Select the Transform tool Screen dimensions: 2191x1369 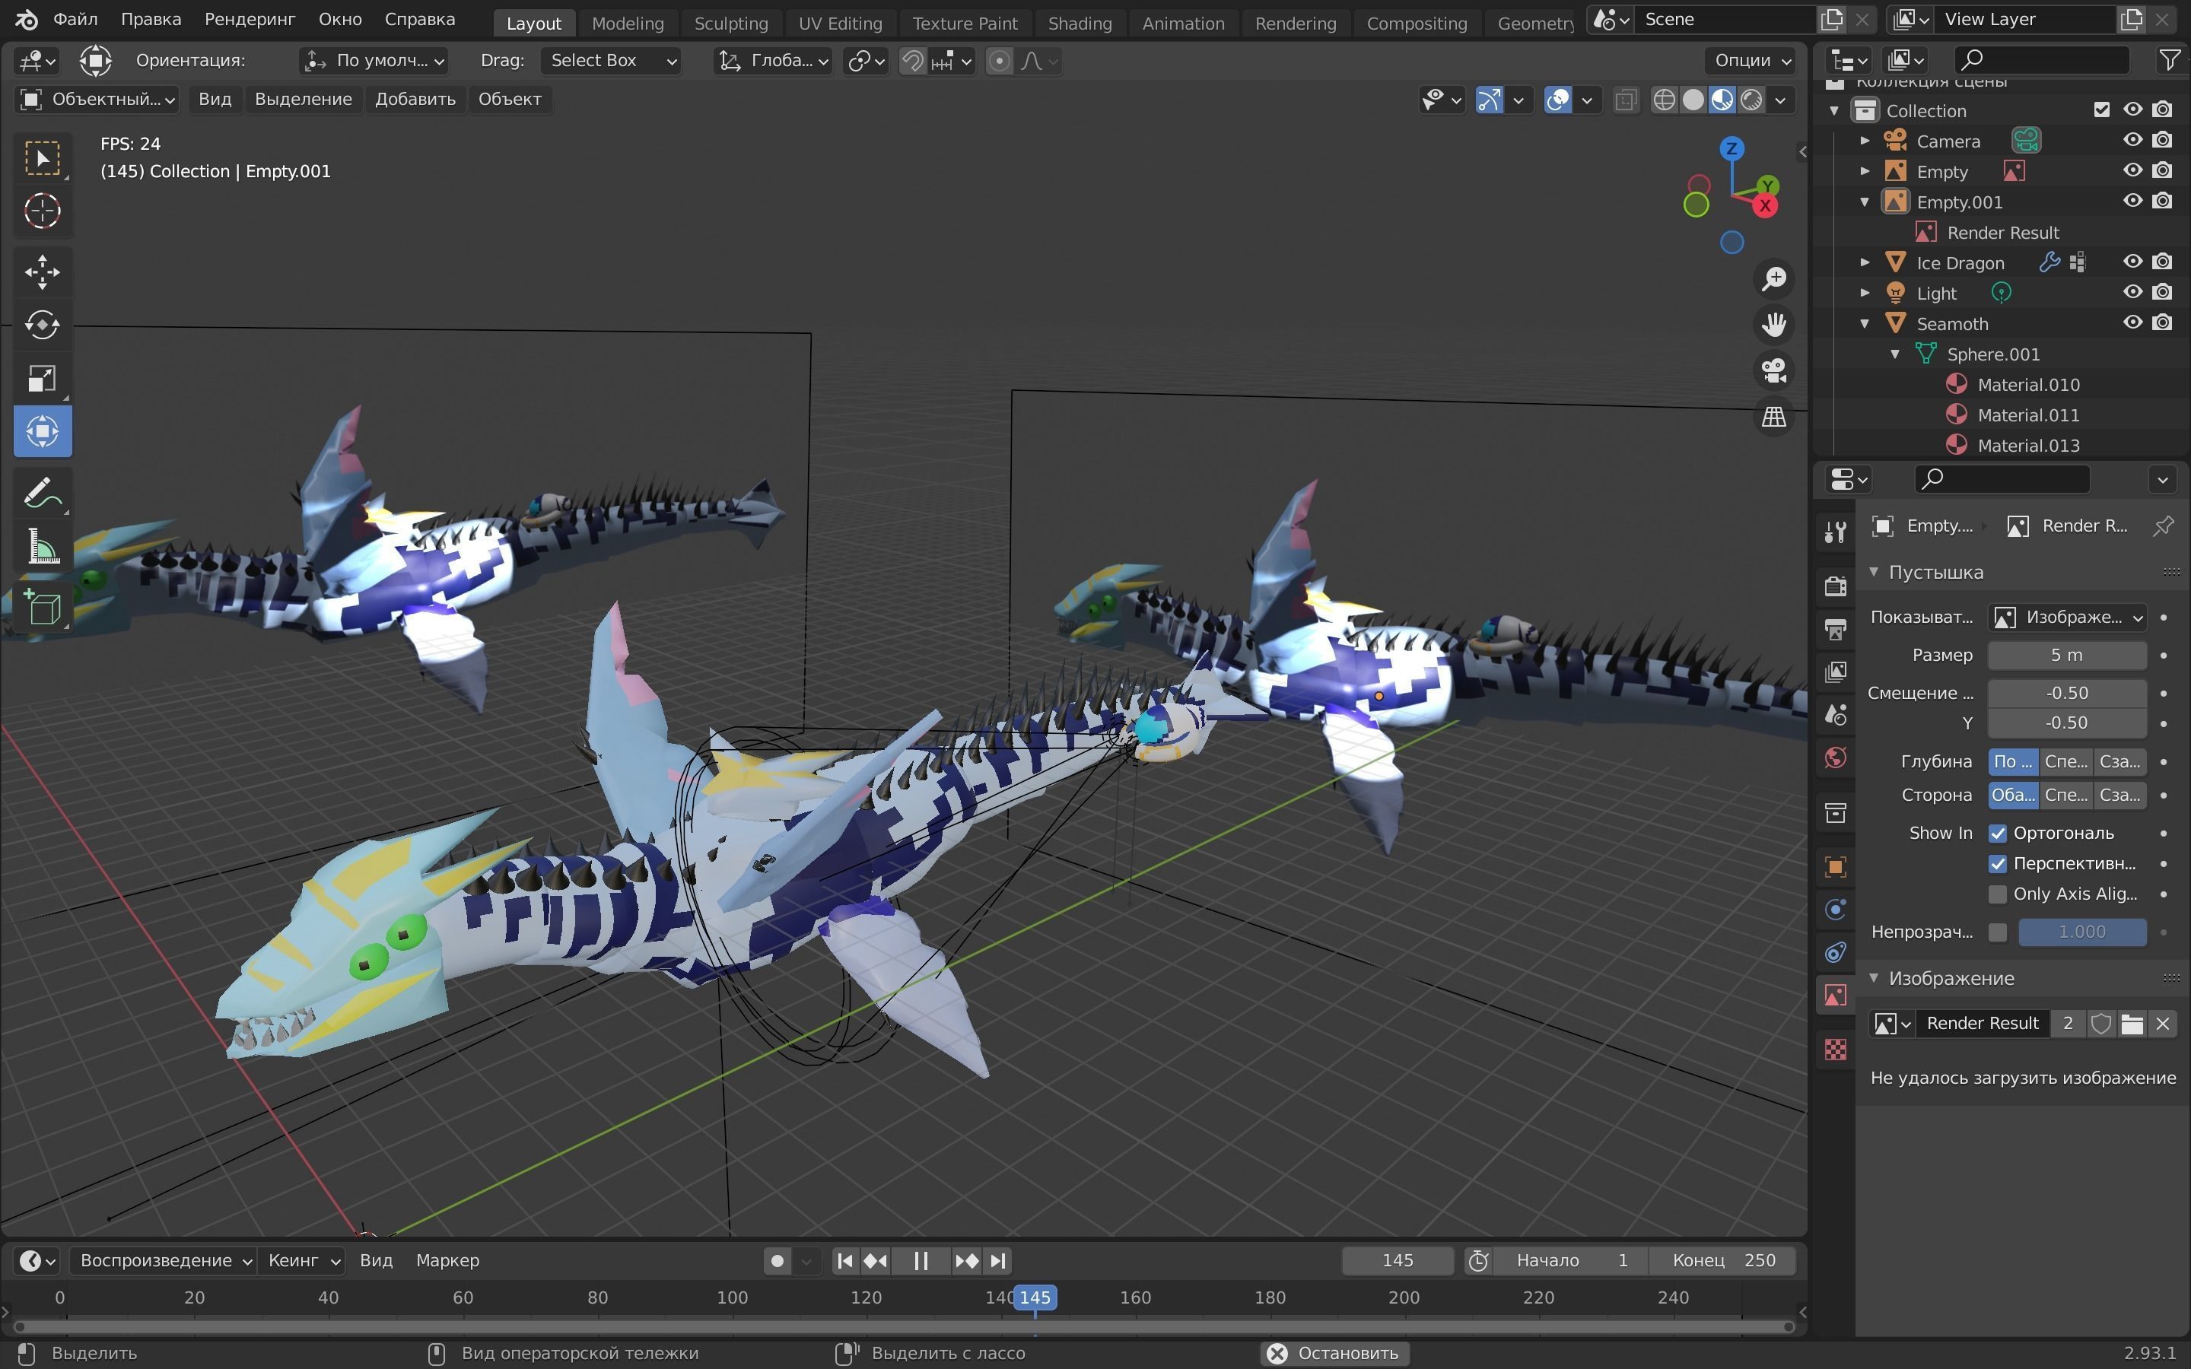[x=43, y=431]
